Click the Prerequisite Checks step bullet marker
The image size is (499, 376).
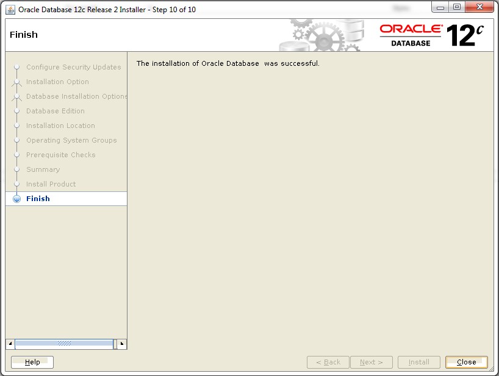pyautogui.click(x=17, y=155)
